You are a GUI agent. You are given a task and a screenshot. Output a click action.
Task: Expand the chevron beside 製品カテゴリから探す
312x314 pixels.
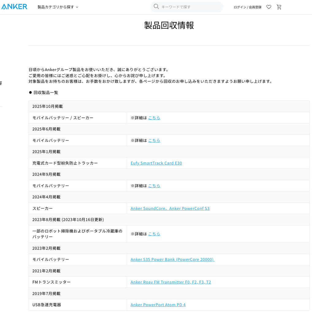coord(77,7)
